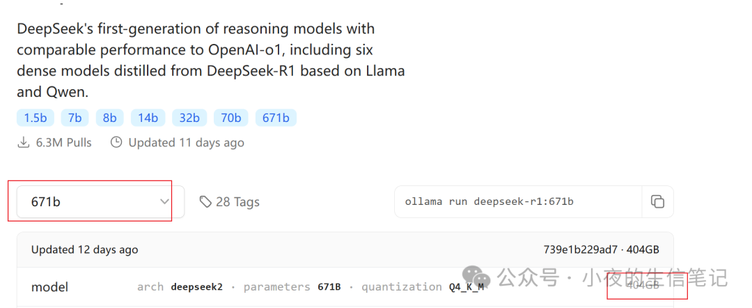
Task: Expand the 671b version dropdown chevron
Action: click(165, 201)
